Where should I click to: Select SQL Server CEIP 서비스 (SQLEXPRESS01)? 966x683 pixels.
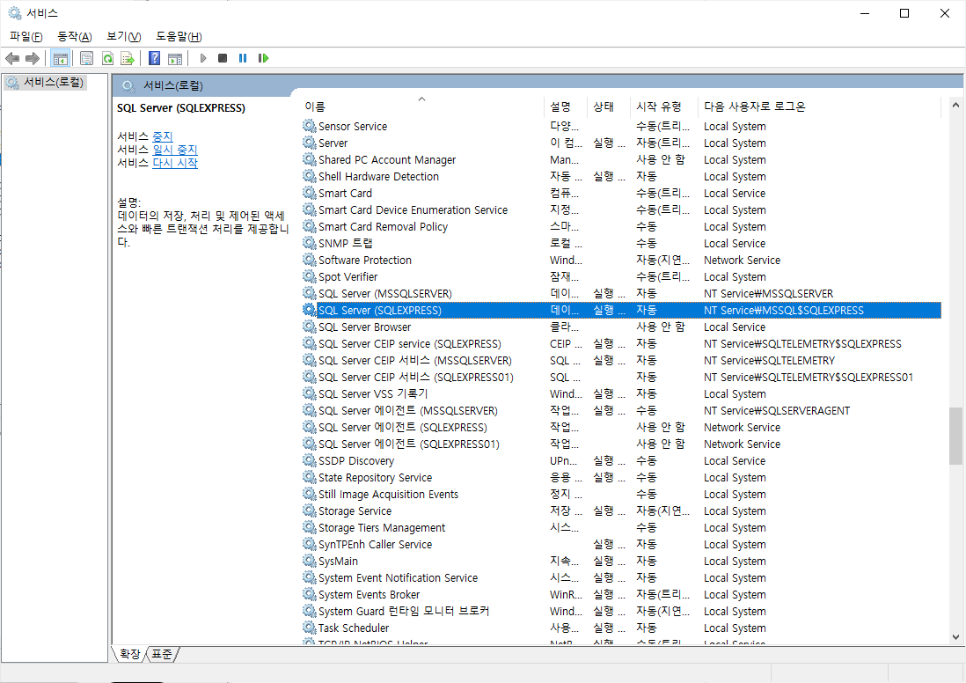pos(622,377)
